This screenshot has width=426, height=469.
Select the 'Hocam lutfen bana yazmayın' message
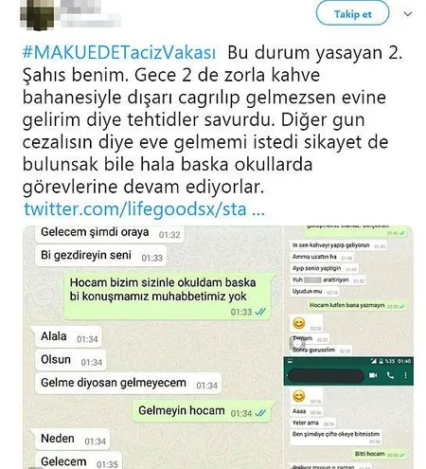click(357, 305)
